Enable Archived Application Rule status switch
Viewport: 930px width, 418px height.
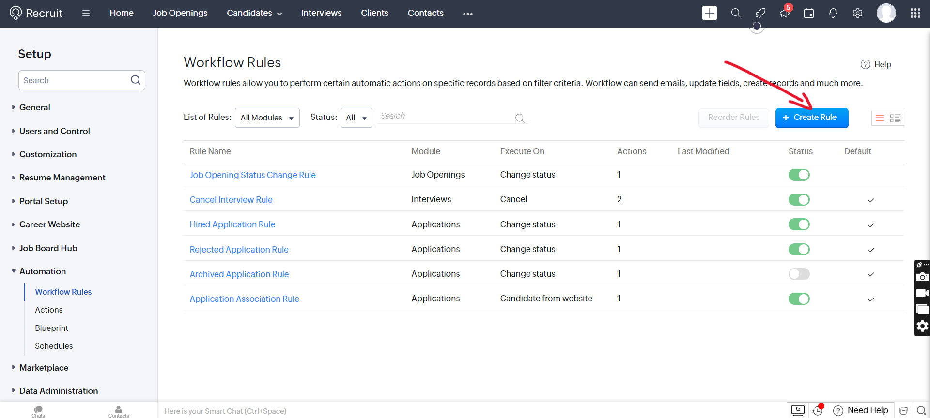coord(799,274)
